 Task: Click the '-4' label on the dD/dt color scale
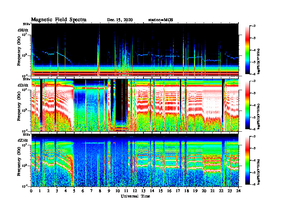click(x=254, y=105)
